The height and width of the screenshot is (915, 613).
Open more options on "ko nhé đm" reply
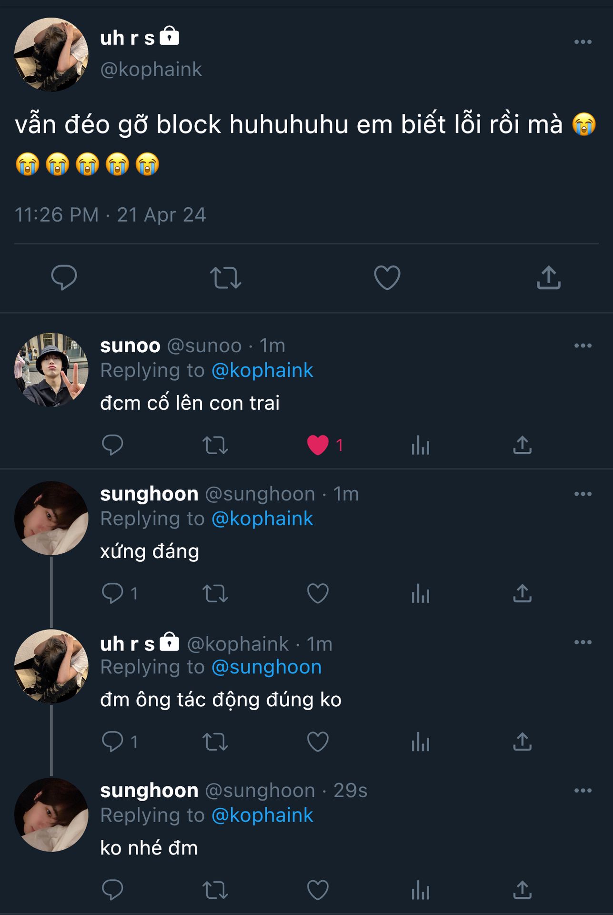click(583, 790)
